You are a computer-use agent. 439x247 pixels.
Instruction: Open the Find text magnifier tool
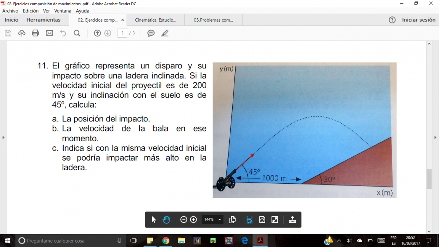[77, 33]
